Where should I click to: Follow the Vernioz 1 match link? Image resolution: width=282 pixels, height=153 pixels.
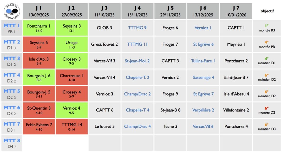[203, 28]
